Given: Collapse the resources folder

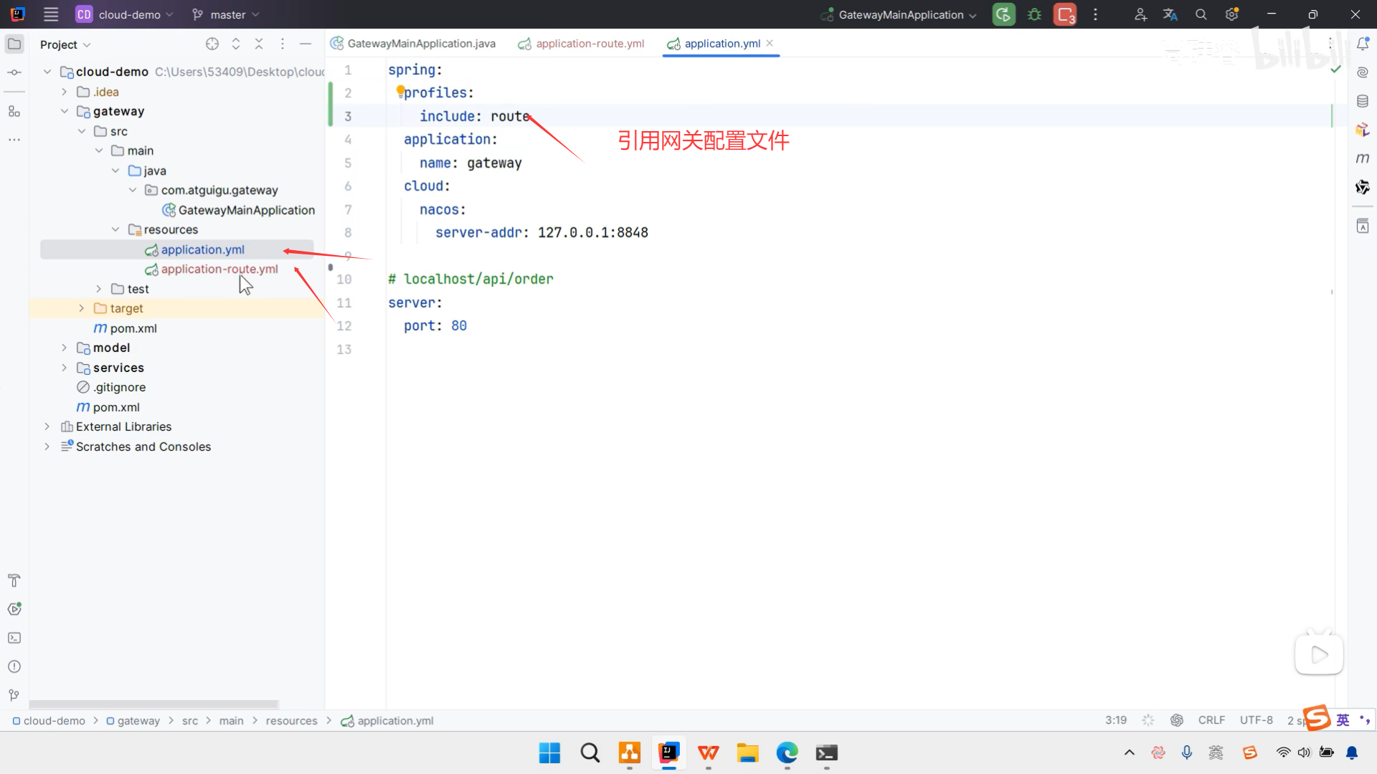Looking at the screenshot, I should [115, 229].
